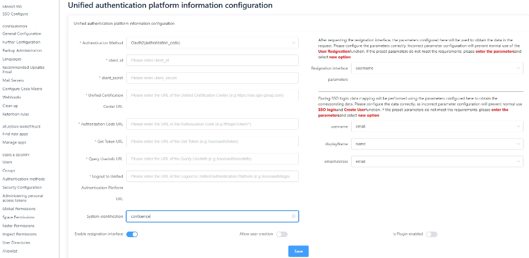The image size is (529, 258).
Task: Select Authorization Code URL input
Action: (x=212, y=124)
